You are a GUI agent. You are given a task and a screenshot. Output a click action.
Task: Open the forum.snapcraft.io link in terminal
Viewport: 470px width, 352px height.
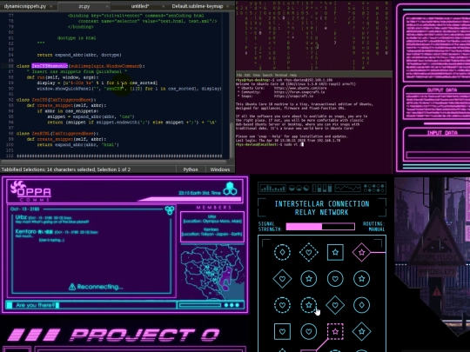pyautogui.click(x=299, y=92)
